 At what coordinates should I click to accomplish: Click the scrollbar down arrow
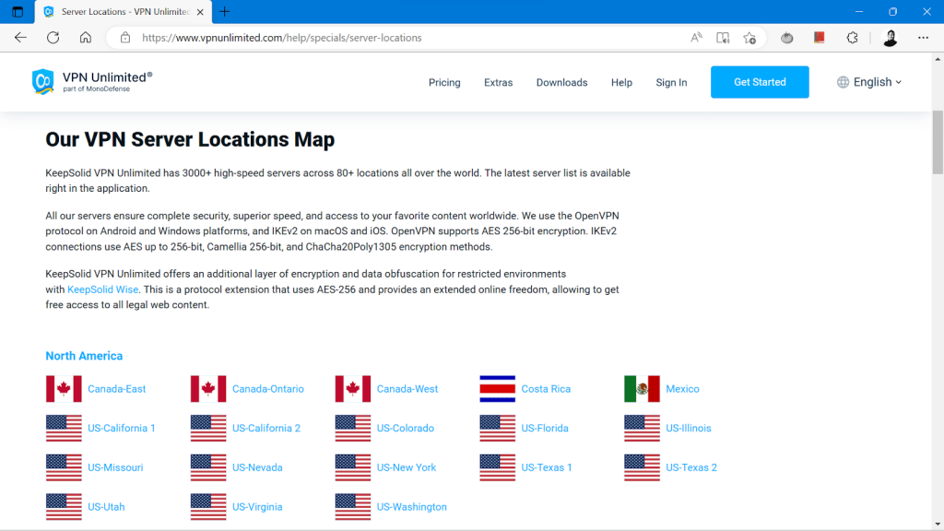938,525
